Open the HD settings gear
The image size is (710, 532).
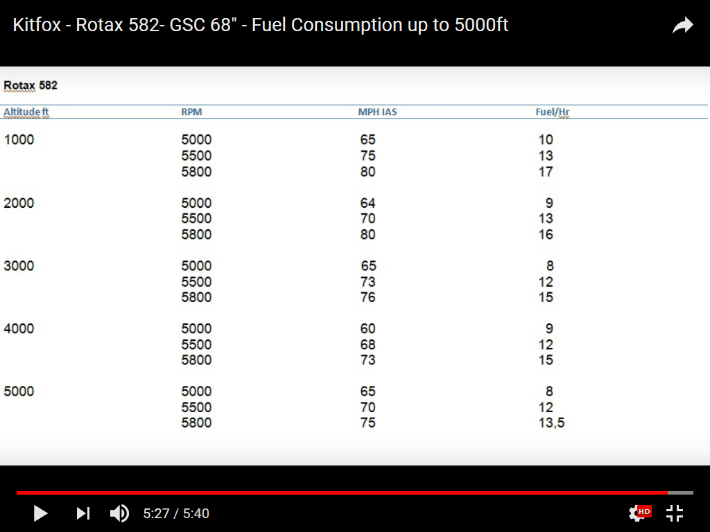637,513
